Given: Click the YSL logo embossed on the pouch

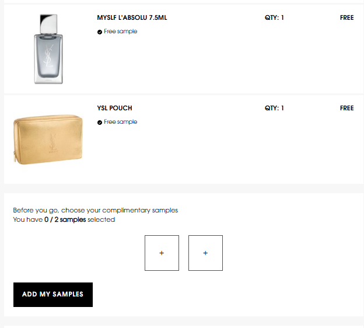Looking at the screenshot, I should coord(53,142).
